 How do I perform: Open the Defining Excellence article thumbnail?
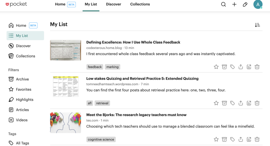point(65,50)
